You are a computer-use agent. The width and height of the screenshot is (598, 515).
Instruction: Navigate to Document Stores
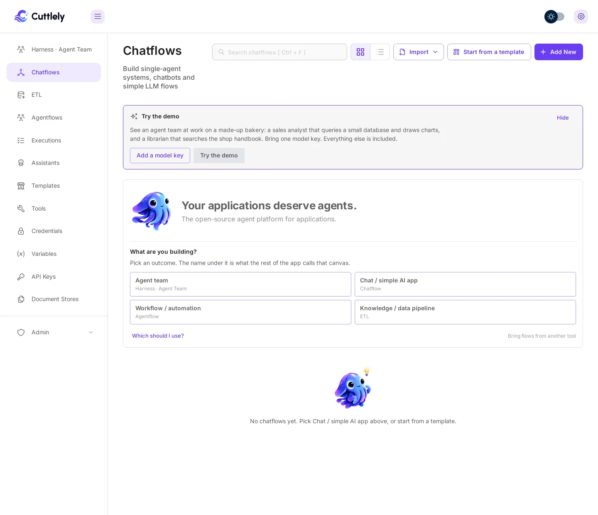point(54,299)
